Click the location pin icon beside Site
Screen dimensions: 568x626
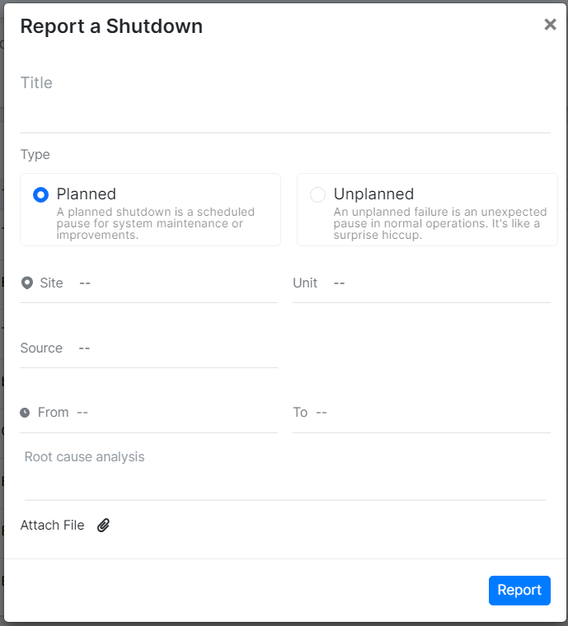[26, 283]
